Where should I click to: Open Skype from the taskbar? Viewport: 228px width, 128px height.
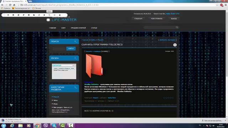[x=54, y=126]
